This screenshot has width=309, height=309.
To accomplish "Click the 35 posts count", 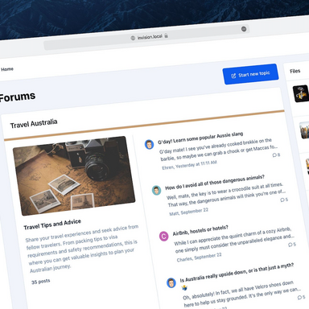I will pos(41,282).
